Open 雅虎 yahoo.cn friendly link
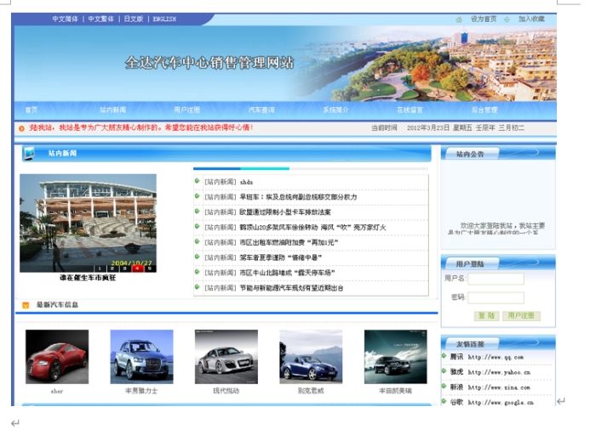590x429 pixels. click(x=490, y=372)
